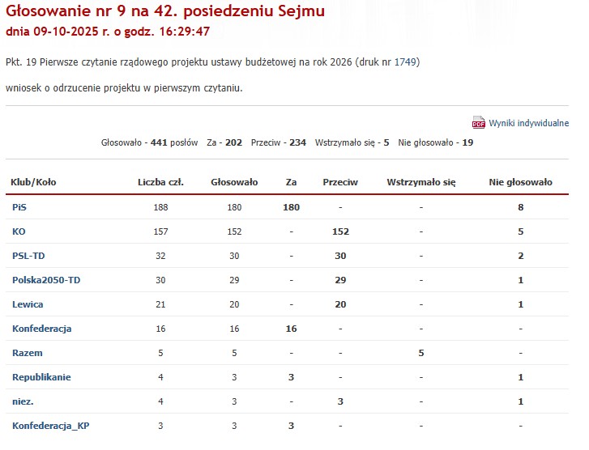Click the Lewica club link
The width and height of the screenshot is (589, 450).
[28, 304]
